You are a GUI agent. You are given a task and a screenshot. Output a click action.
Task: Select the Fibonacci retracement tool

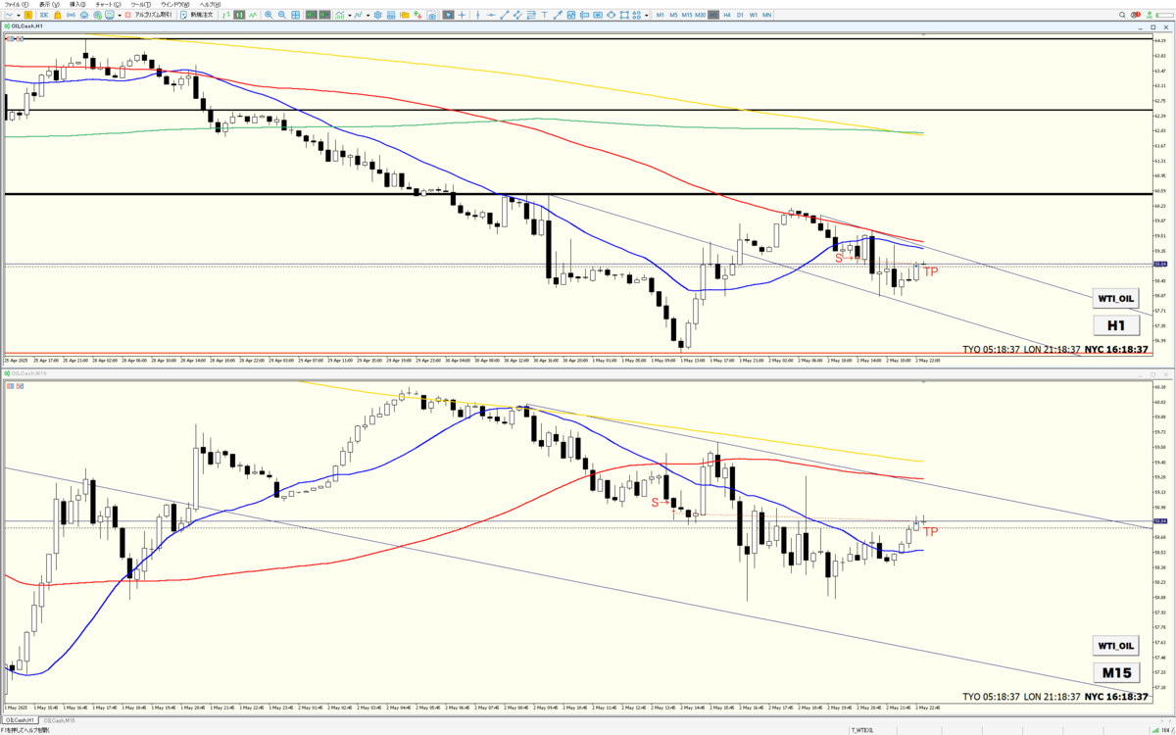pyautogui.click(x=531, y=15)
